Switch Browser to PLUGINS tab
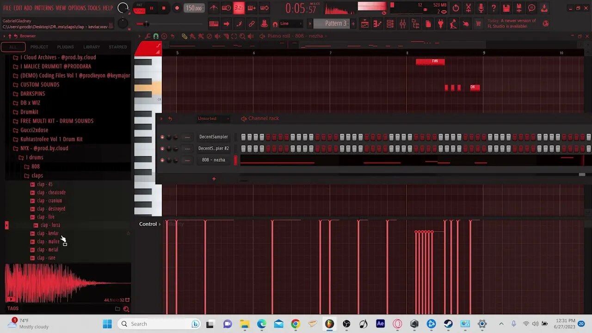 (65, 47)
